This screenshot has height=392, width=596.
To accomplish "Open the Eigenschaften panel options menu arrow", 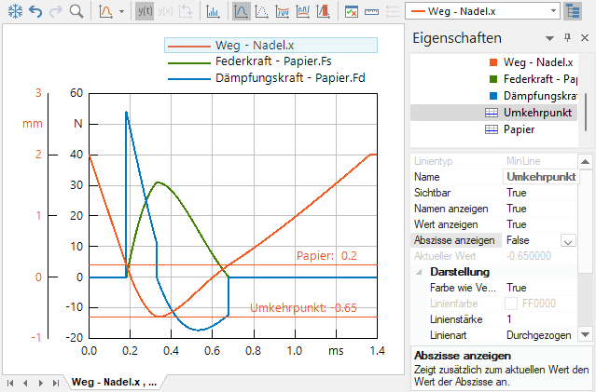I will [550, 38].
